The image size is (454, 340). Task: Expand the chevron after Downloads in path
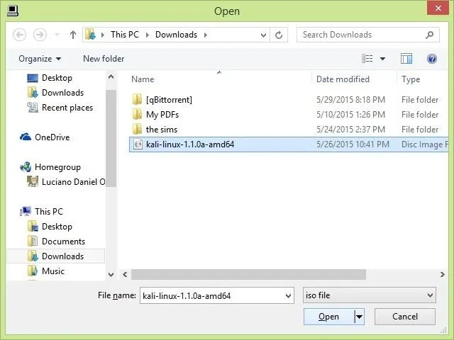[x=206, y=35]
